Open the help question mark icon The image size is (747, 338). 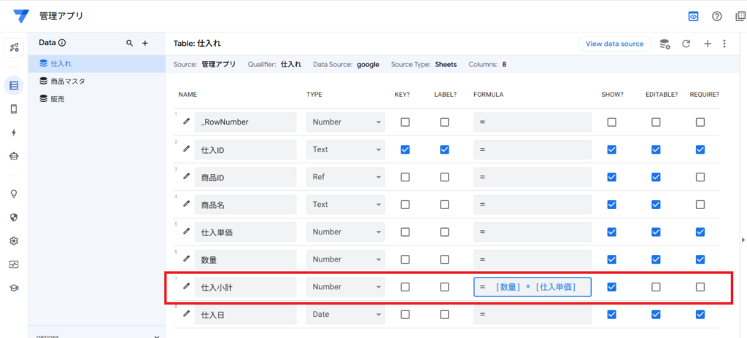[717, 16]
